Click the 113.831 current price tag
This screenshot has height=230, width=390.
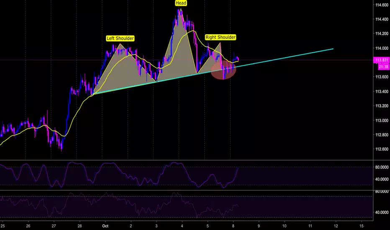[382, 60]
